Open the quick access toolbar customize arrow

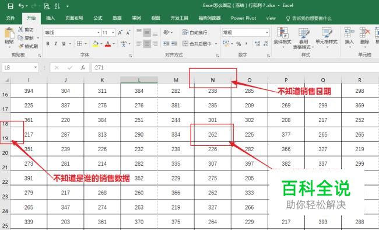pos(68,6)
